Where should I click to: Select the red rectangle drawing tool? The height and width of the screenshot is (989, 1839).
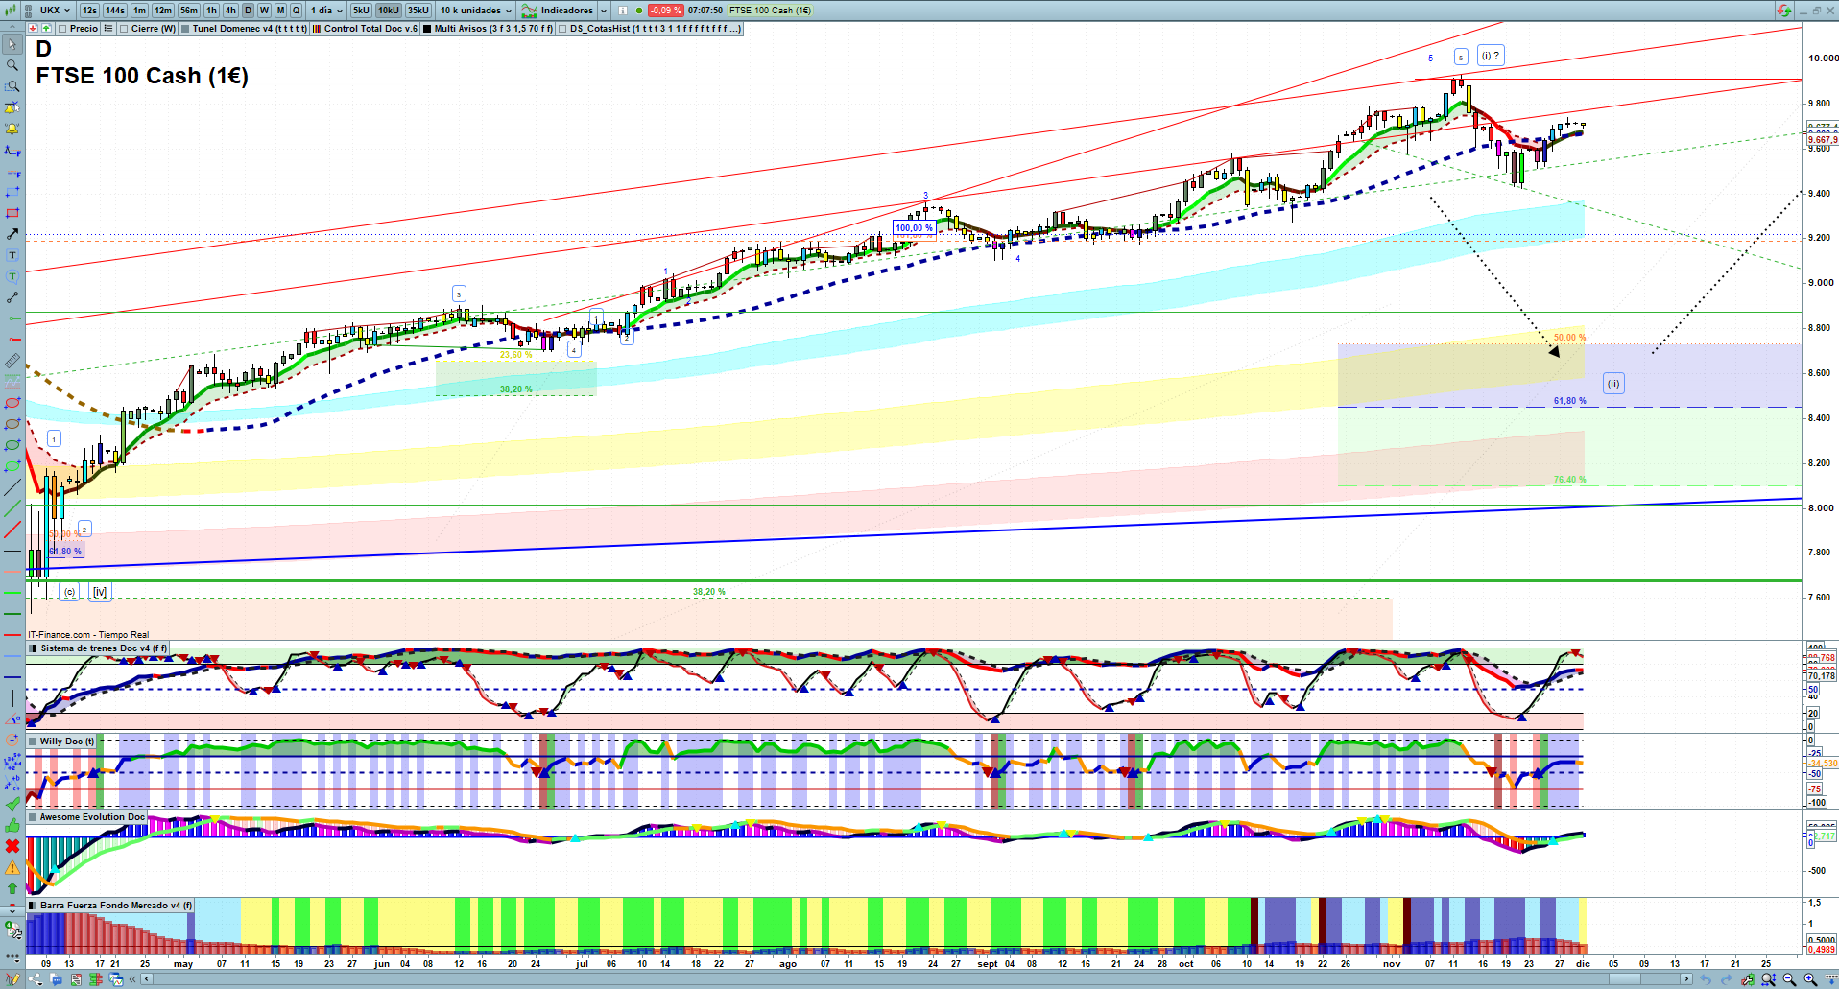tap(12, 213)
